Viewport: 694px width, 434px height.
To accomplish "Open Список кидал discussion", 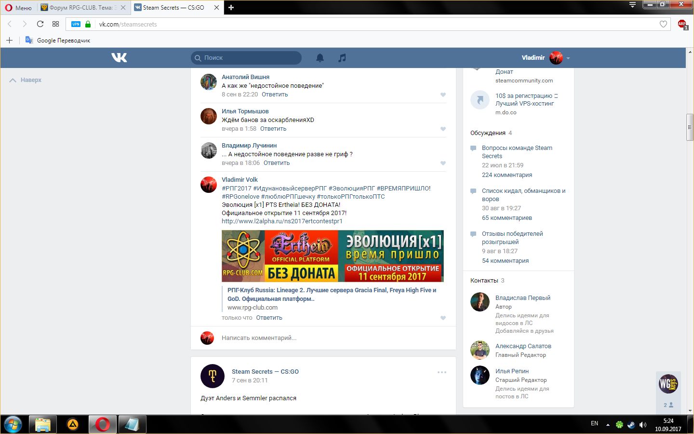I will click(x=523, y=195).
